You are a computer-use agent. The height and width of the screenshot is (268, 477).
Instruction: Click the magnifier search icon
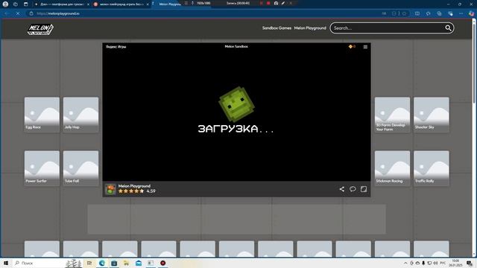(x=448, y=28)
